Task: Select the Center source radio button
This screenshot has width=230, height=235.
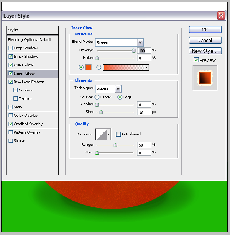Action: (x=97, y=97)
